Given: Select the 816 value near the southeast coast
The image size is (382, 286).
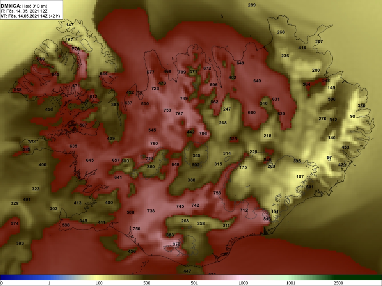Looking at the screenshot, I should click(x=267, y=219).
